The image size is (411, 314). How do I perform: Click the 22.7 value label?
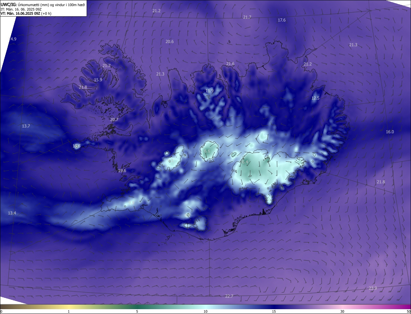point(229,296)
